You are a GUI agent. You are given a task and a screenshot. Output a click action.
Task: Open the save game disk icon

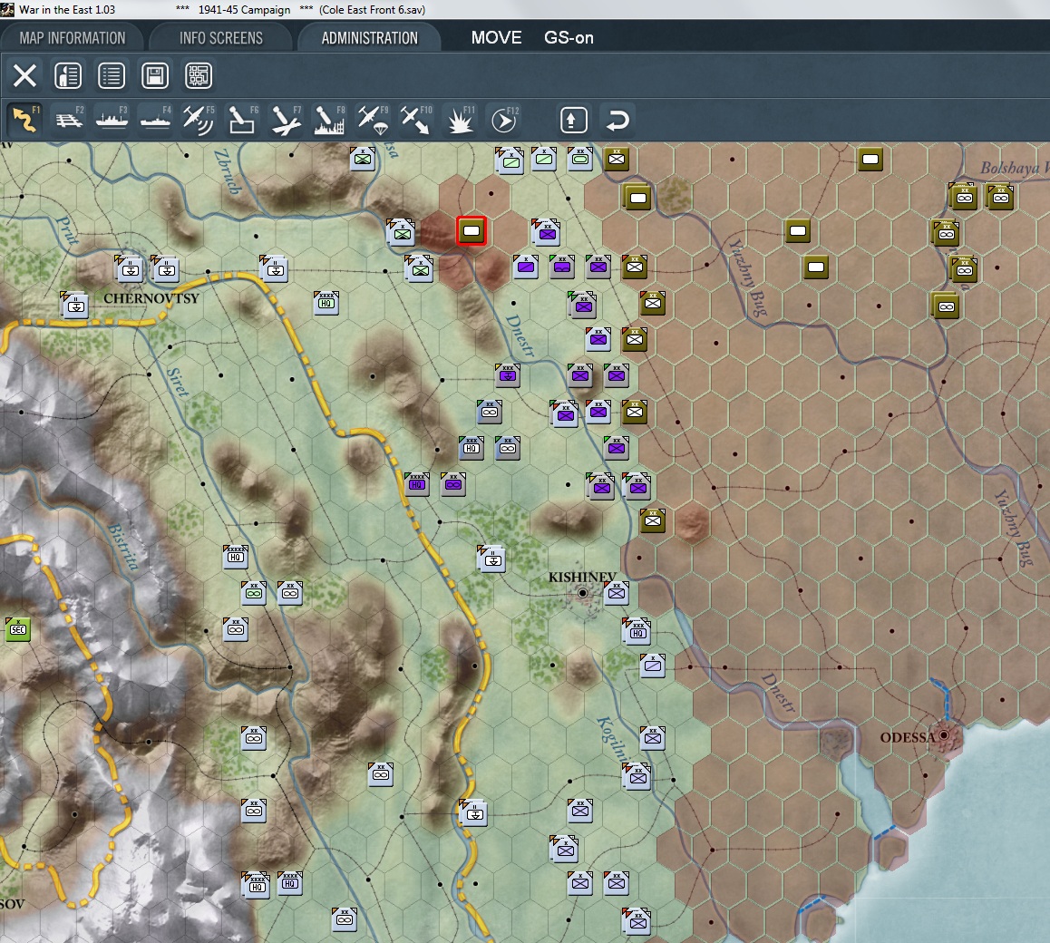point(155,75)
